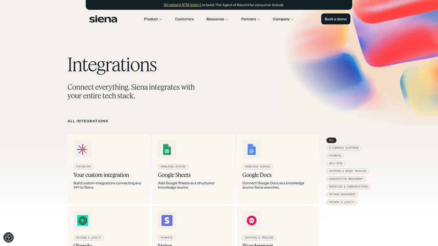Expand the Resources menu

217,19
